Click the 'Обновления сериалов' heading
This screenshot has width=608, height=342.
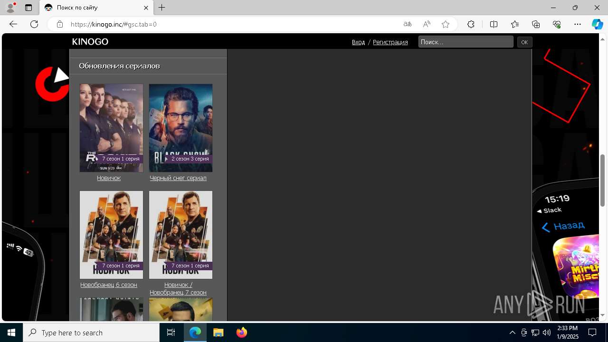119,66
